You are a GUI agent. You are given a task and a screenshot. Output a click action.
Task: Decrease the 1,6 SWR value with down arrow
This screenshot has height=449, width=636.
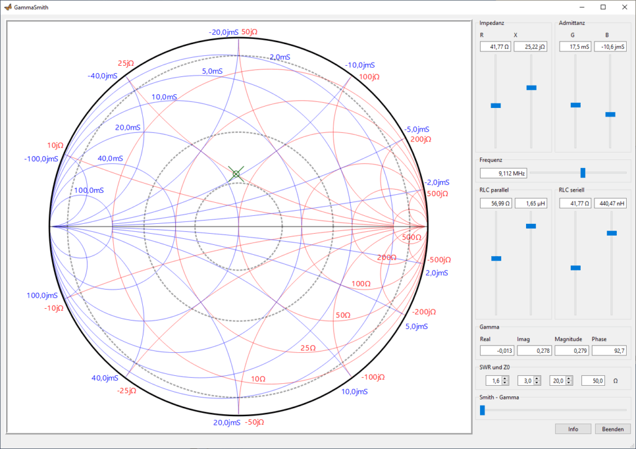point(505,383)
